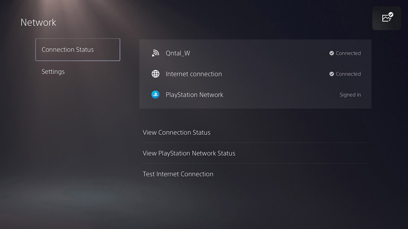Click the globe icon for Internet connection
The image size is (408, 229).
(155, 74)
